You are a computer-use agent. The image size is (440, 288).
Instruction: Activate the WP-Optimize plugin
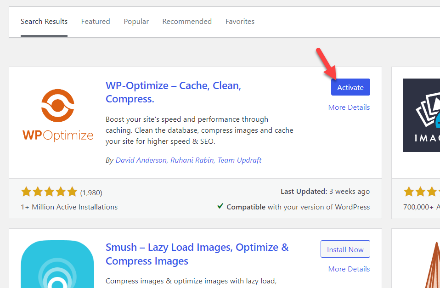click(350, 87)
